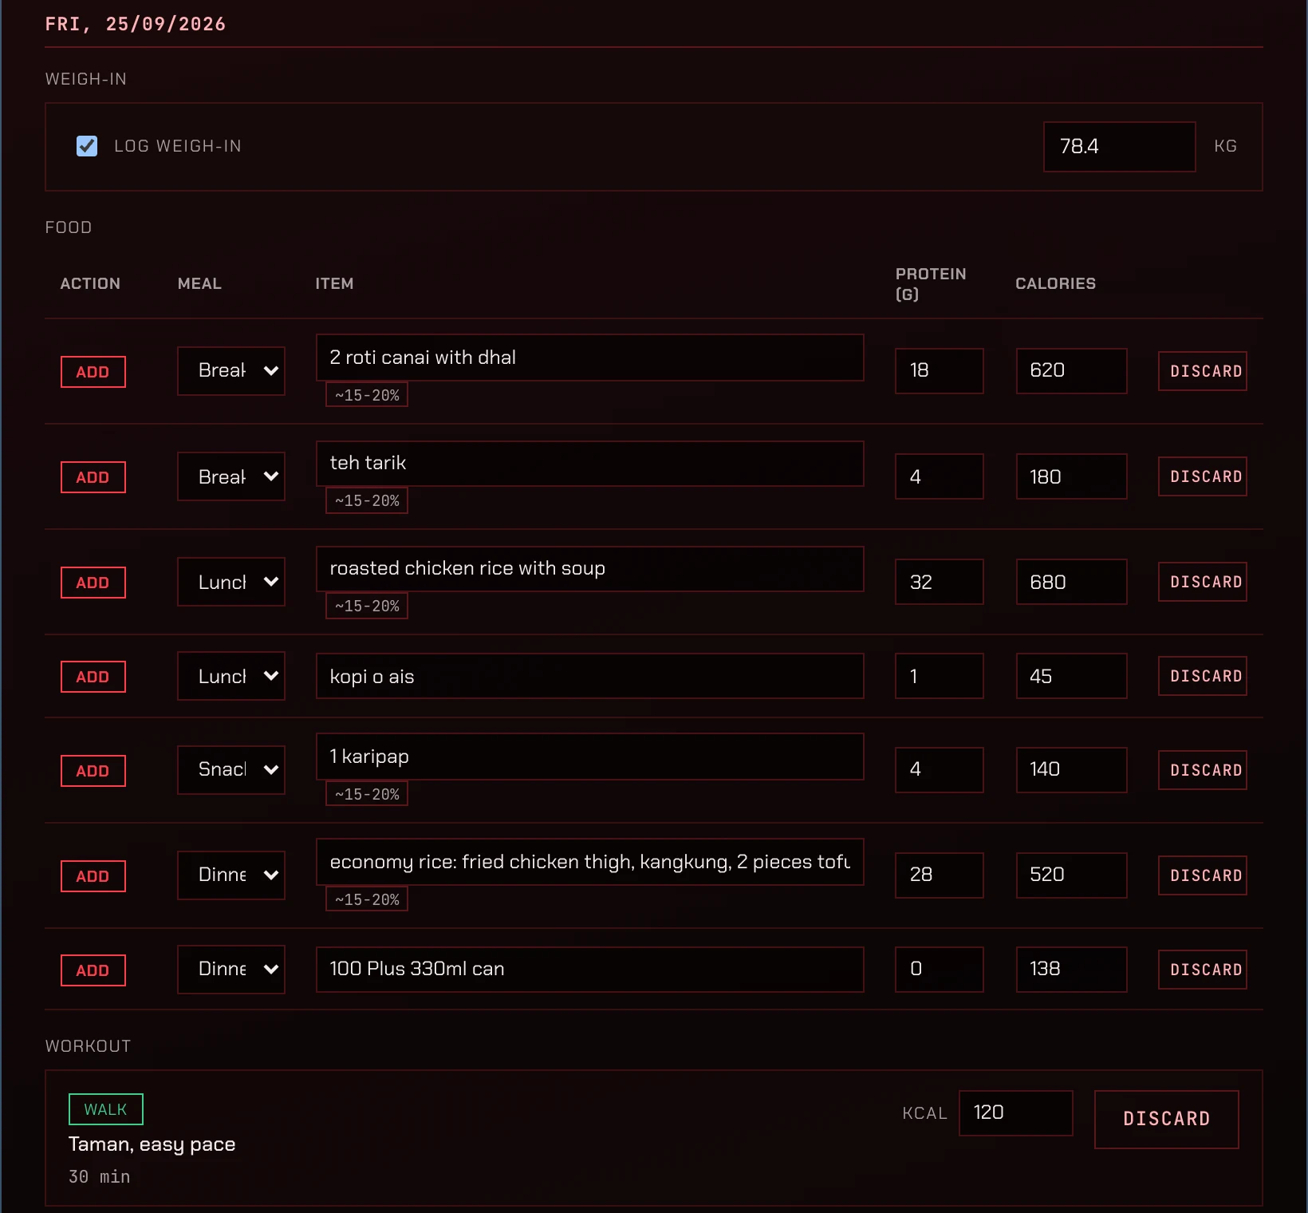The width and height of the screenshot is (1308, 1213).
Task: Change meal type for 100 Plus can
Action: tap(231, 969)
